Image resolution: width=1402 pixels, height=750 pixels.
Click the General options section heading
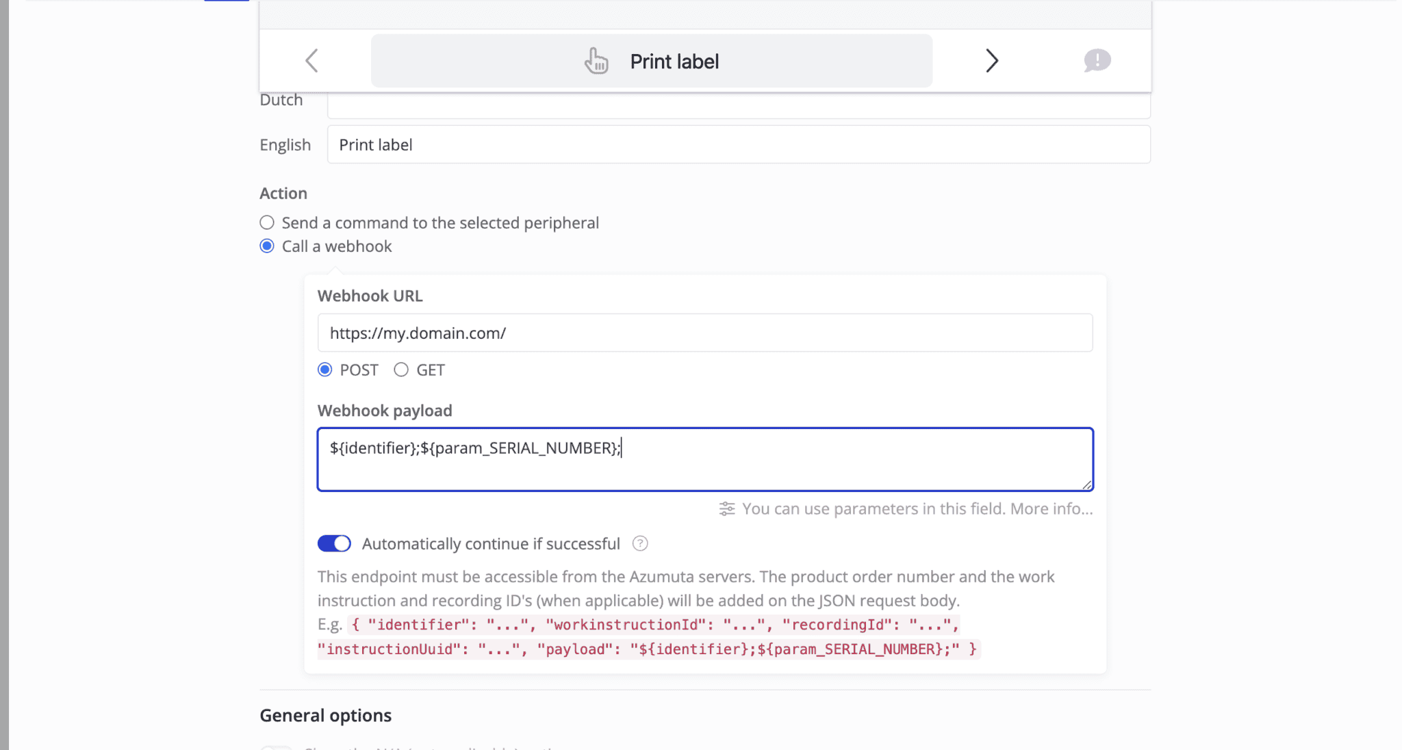pyautogui.click(x=325, y=714)
